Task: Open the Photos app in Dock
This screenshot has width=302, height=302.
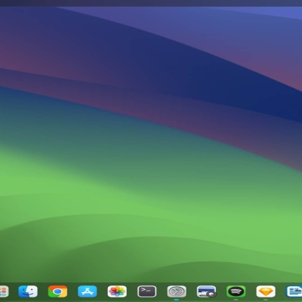Action: pos(117,291)
